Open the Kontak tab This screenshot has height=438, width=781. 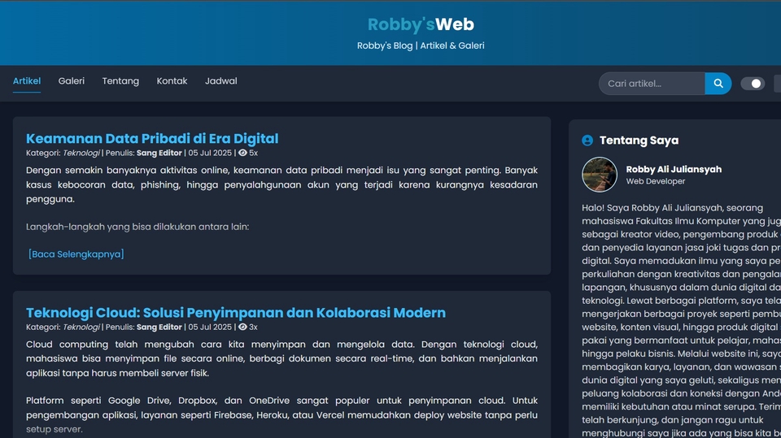172,81
